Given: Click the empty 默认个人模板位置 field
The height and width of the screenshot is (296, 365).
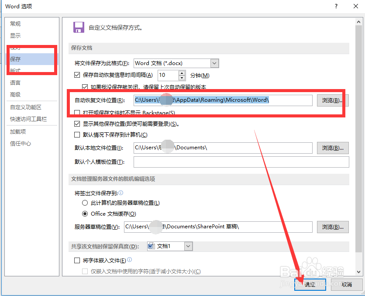Looking at the screenshot, I should tap(241, 162).
